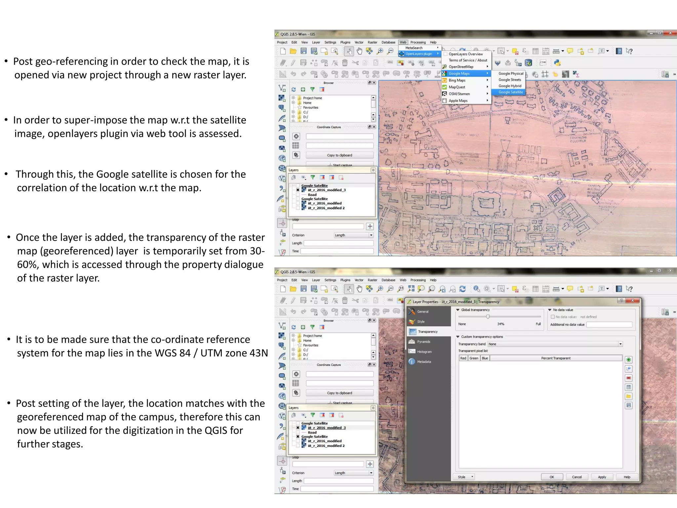Collapse Custom transparency options section
Screen dimensions: 677x508
click(458, 337)
